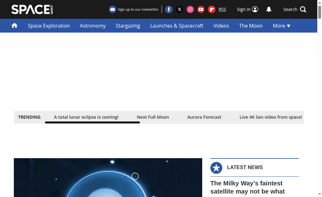Click the Space.com logo
Viewport: 322px width, 197px height.
[32, 9]
